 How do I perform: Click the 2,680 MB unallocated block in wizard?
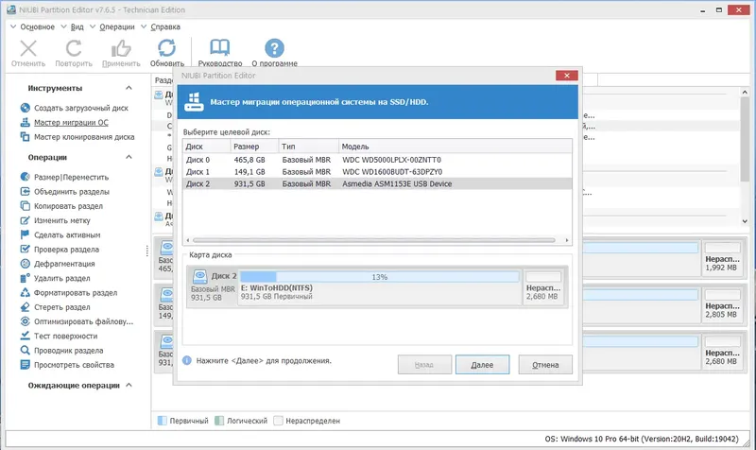coord(543,286)
